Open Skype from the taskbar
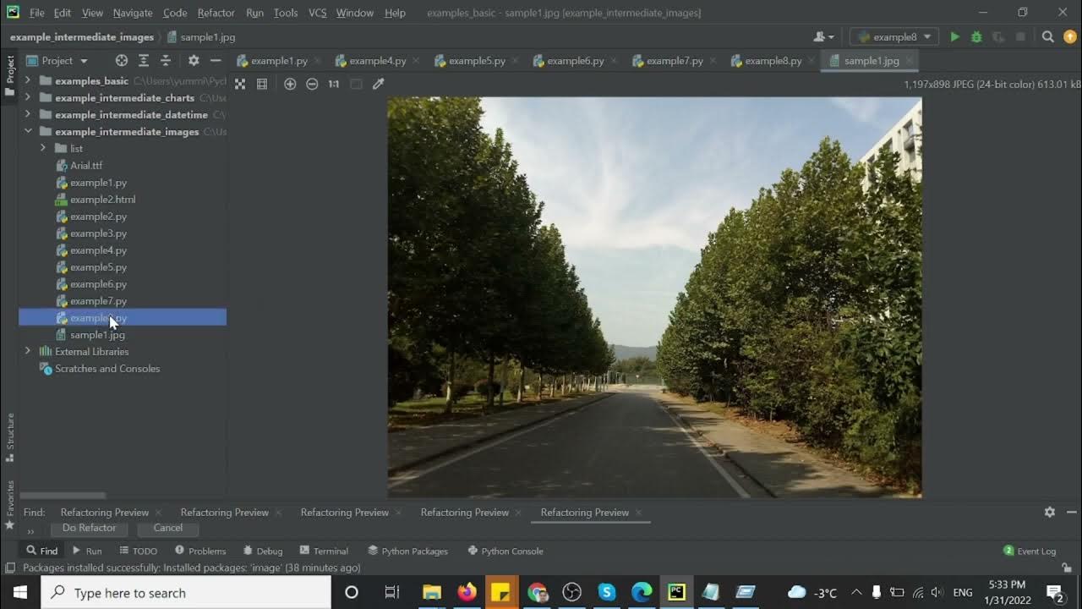The height and width of the screenshot is (609, 1082). tap(607, 592)
